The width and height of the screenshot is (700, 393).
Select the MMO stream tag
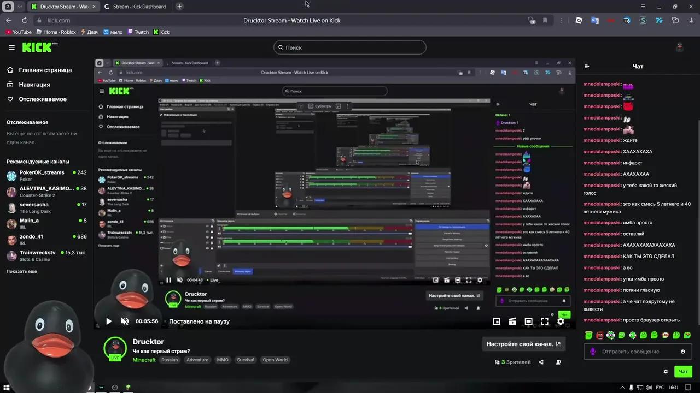click(223, 360)
